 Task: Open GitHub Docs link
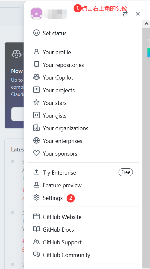pos(83,229)
